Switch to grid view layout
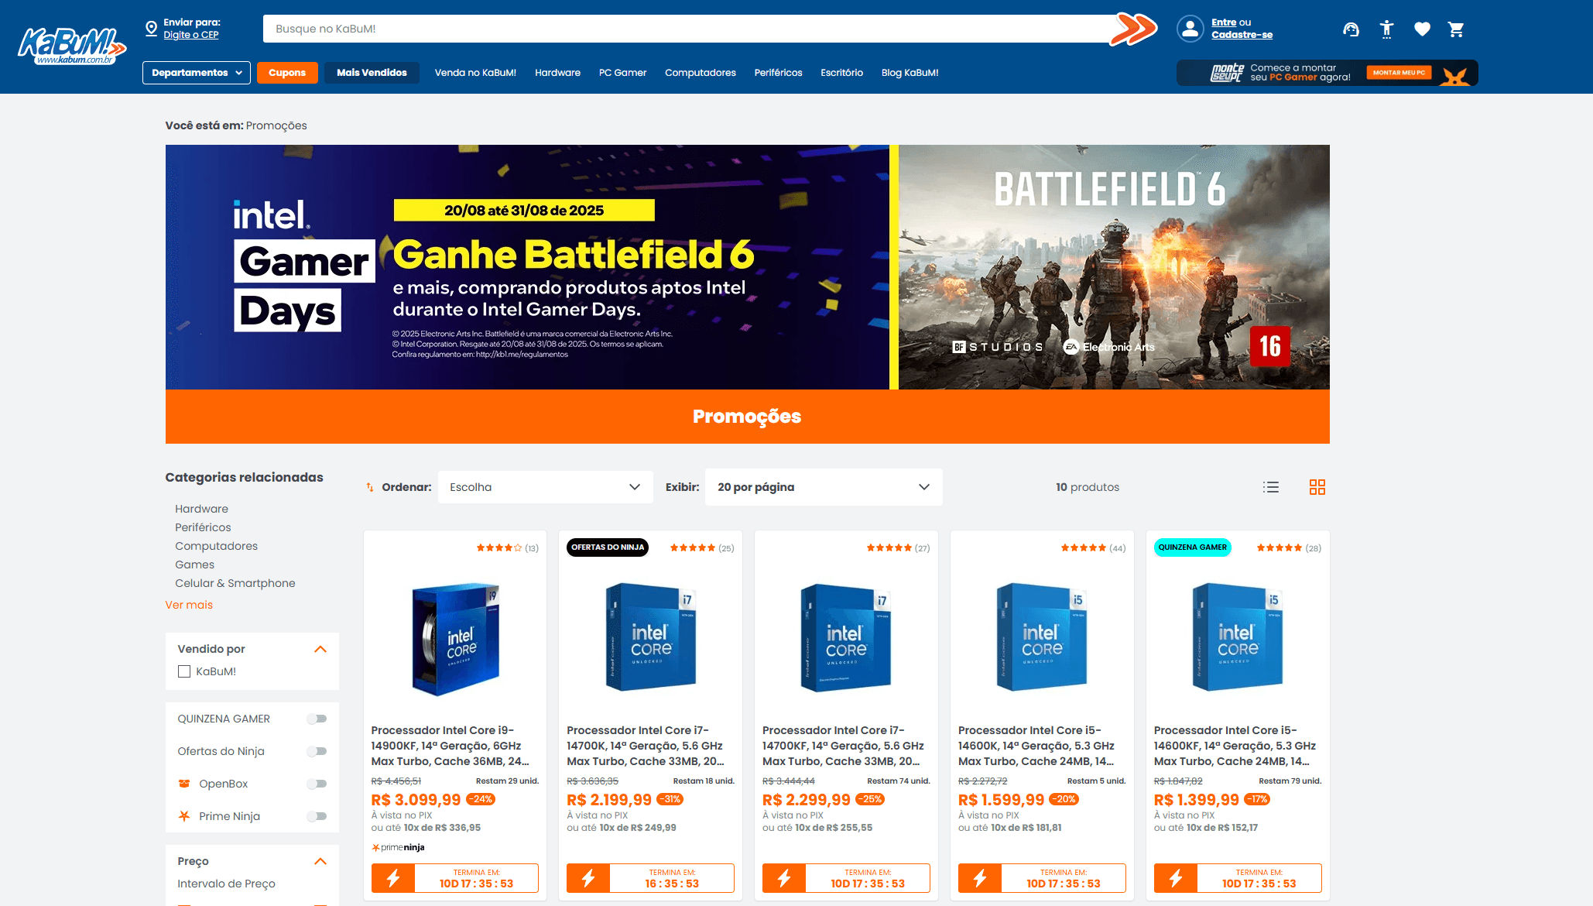Viewport: 1593px width, 906px height. (x=1317, y=487)
